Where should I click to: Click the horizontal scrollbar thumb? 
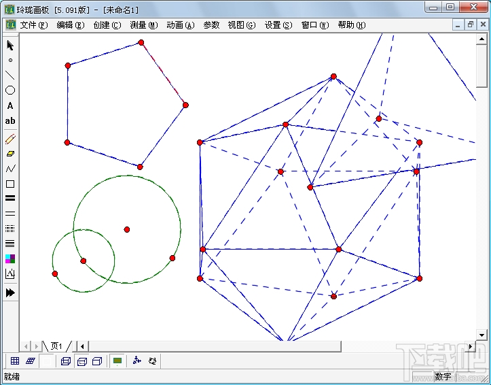[215, 346]
